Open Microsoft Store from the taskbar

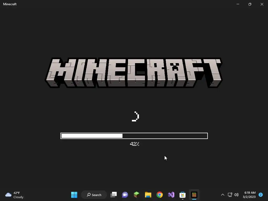[x=182, y=195]
